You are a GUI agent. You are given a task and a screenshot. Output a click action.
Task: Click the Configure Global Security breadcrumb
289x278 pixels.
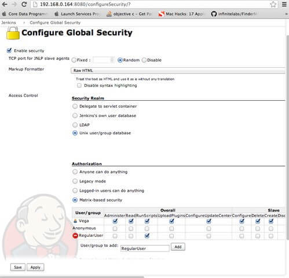click(55, 23)
